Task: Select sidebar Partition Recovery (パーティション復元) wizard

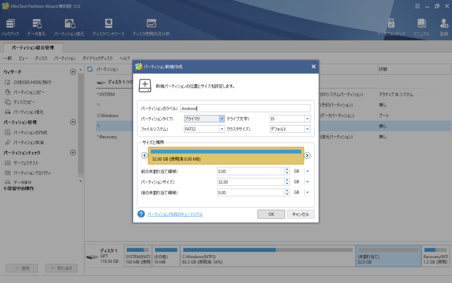Action: point(24,112)
